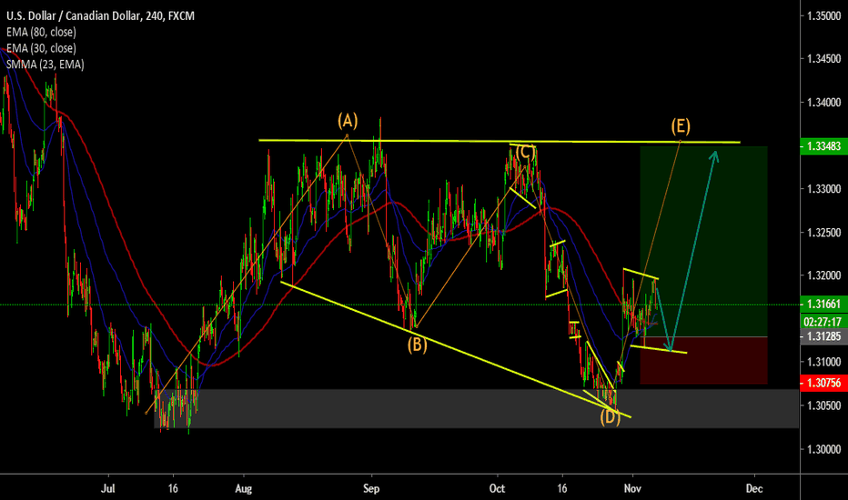Click the 1.32500 price axis label

[x=823, y=233]
